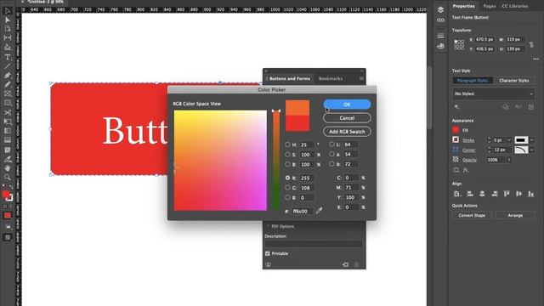Select the Pen tool
This screenshot has width=544, height=306.
[x=8, y=76]
